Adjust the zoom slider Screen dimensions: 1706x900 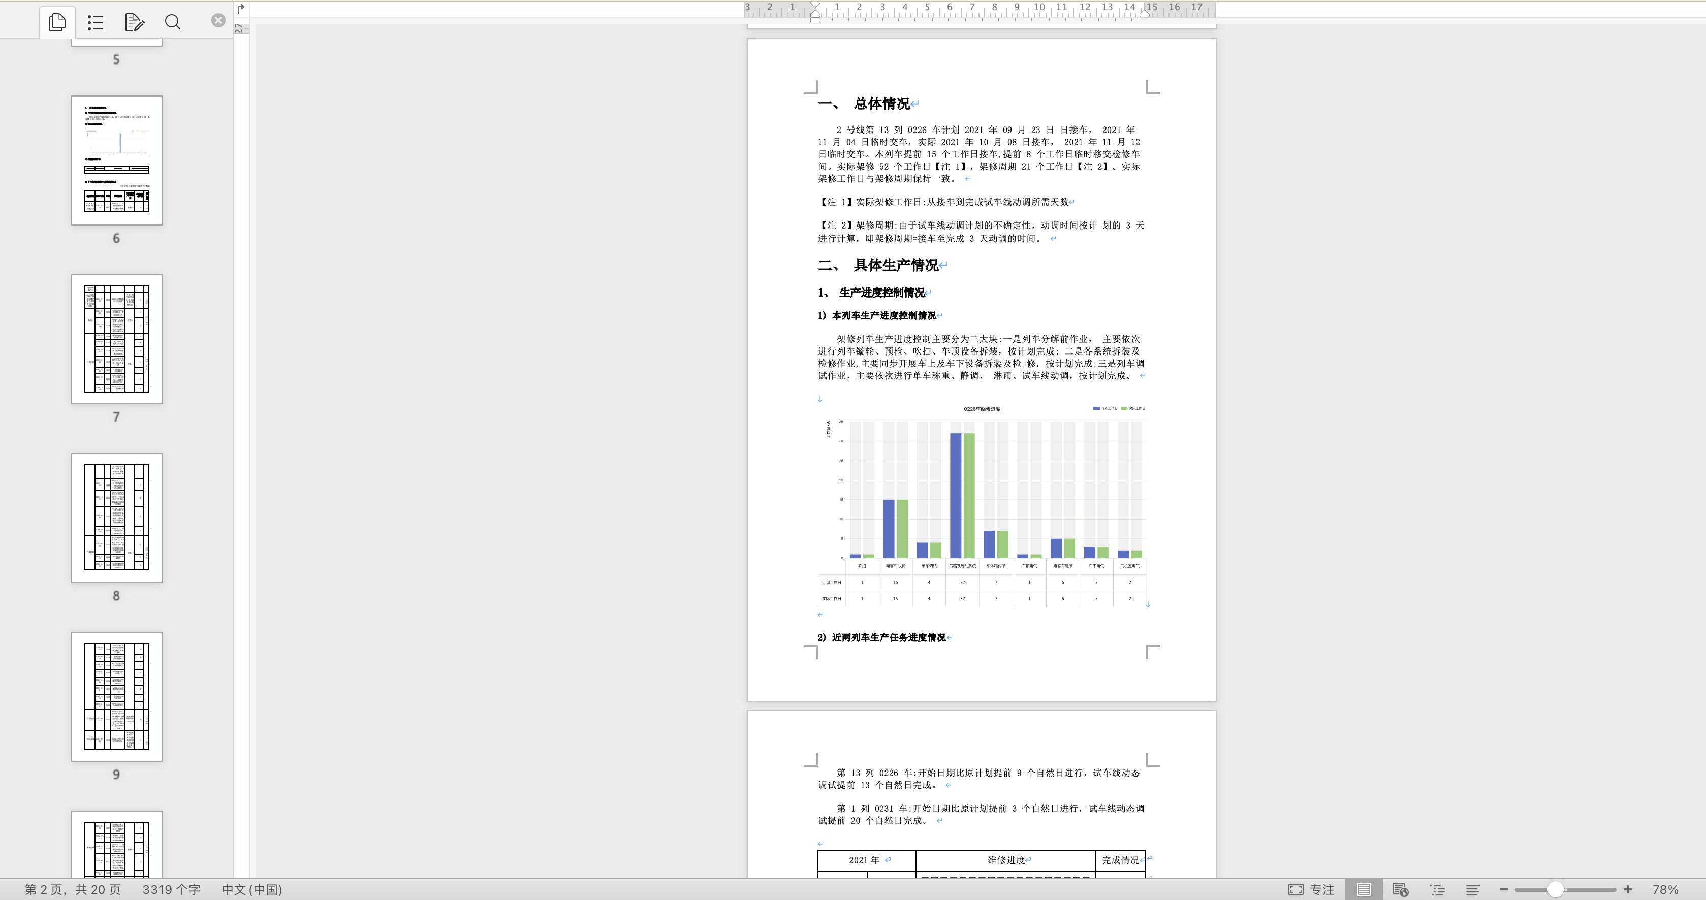[x=1556, y=889]
